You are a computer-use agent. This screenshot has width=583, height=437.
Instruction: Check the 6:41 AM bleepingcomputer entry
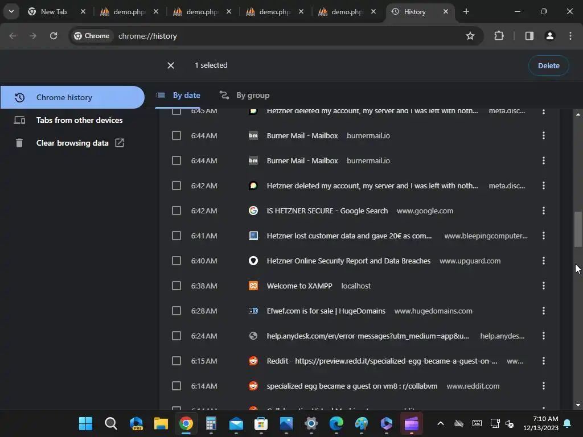[x=176, y=236]
